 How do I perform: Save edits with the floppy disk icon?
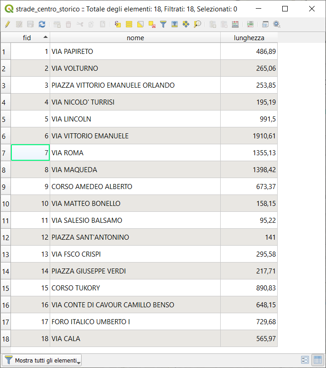(31, 24)
